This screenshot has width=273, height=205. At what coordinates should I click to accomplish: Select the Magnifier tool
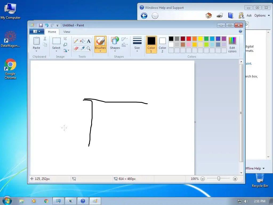tap(89, 48)
